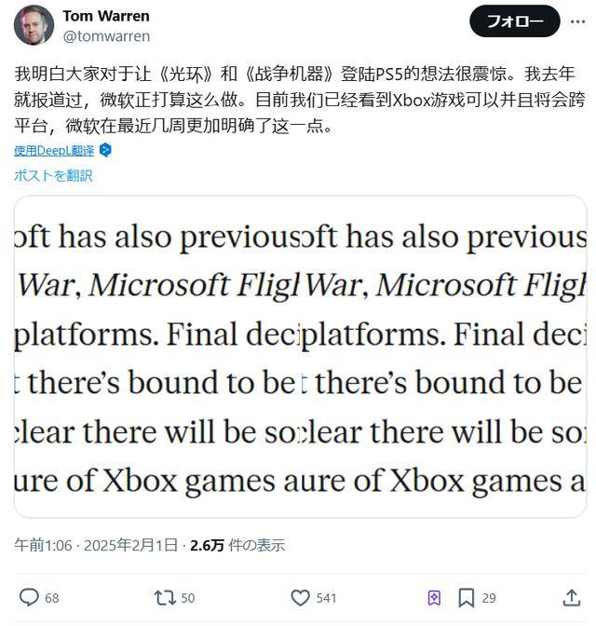The width and height of the screenshot is (596, 626).
Task: Open the three-dot more options menu
Action: point(577,21)
